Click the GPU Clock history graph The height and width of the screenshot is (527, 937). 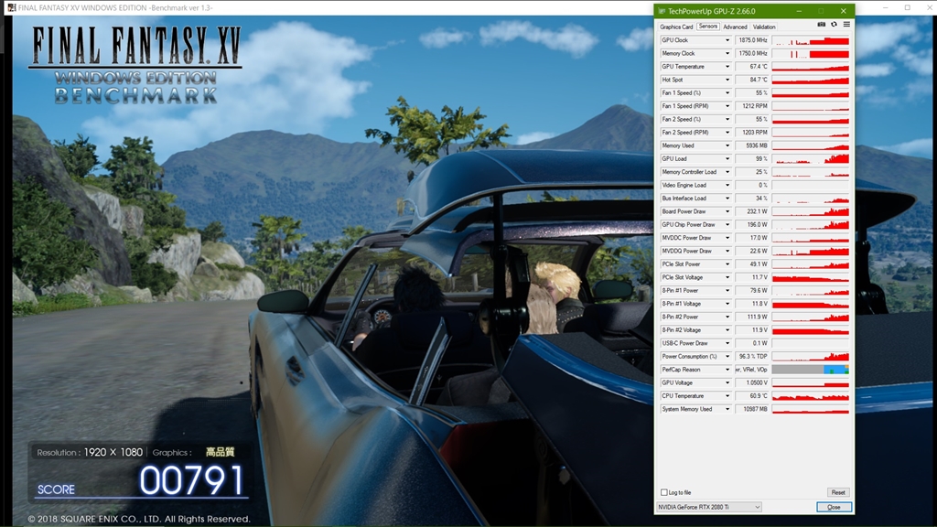coord(811,40)
